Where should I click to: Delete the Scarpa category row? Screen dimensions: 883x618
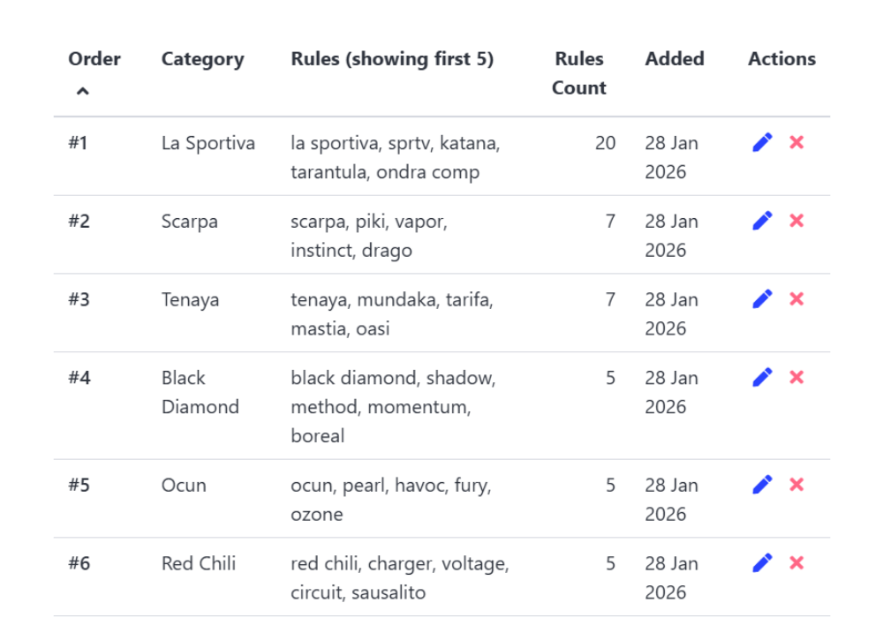coord(796,221)
